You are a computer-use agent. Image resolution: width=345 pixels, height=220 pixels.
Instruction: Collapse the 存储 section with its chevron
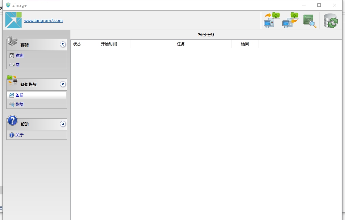tap(63, 44)
